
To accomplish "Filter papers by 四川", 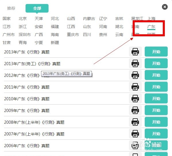I will [x=87, y=35].
